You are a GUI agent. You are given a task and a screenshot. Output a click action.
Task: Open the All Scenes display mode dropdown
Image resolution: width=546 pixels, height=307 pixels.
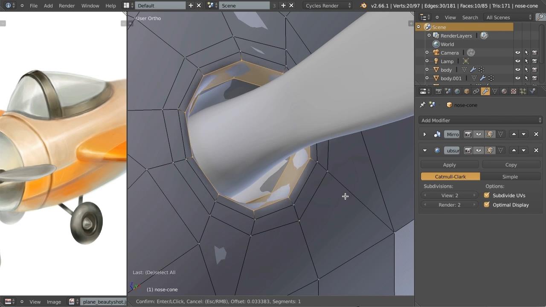click(x=508, y=17)
